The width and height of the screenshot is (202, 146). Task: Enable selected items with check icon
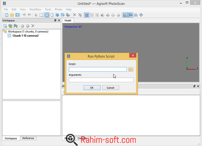click(22, 26)
